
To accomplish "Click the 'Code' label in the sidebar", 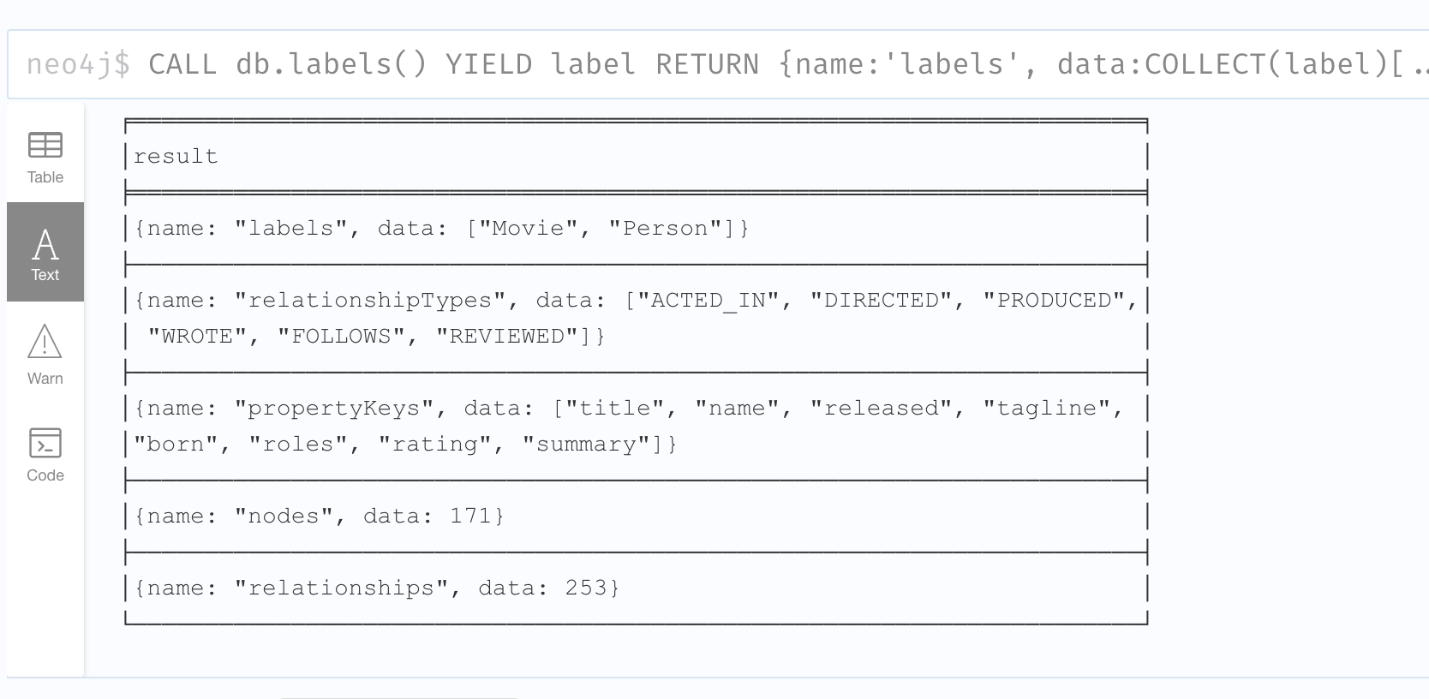I will [45, 475].
